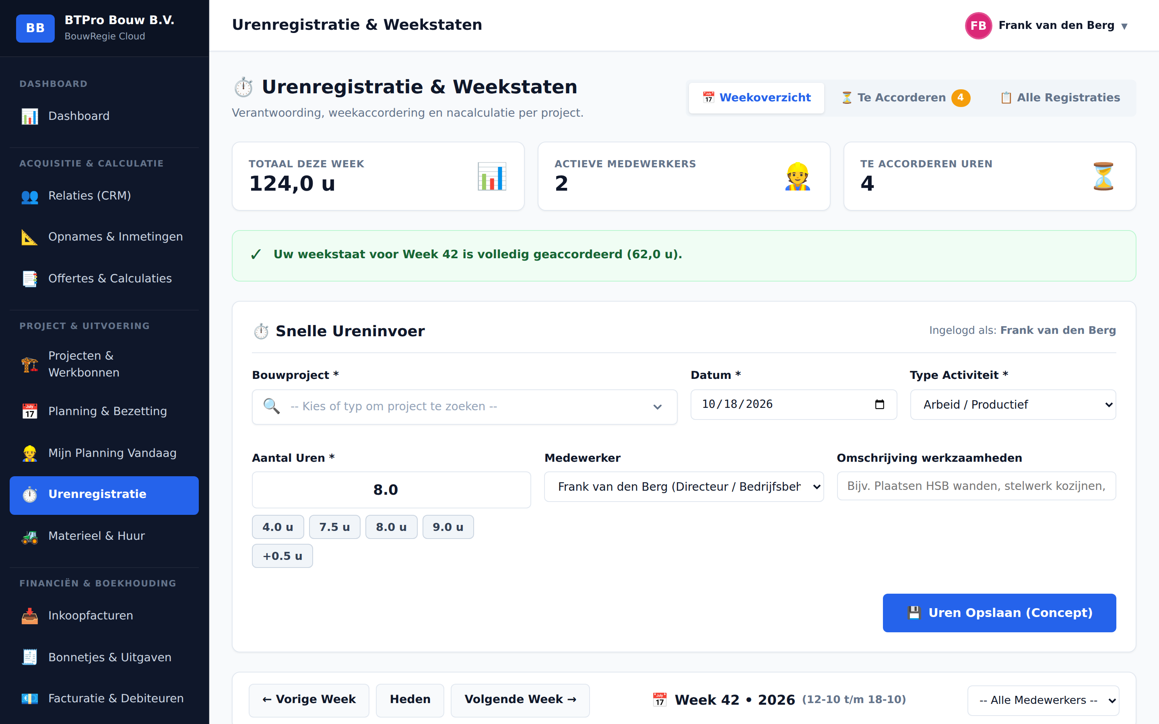Click the Urenregistratie stopwatch icon in sidebar
Viewport: 1159px width, 724px height.
click(x=30, y=495)
